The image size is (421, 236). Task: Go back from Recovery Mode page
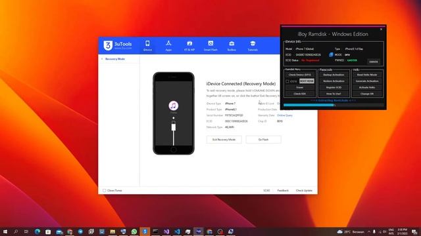[x=102, y=59]
